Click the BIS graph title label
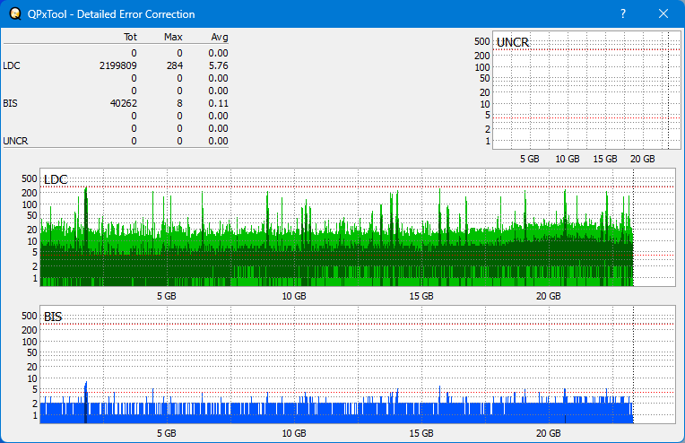 [x=53, y=317]
